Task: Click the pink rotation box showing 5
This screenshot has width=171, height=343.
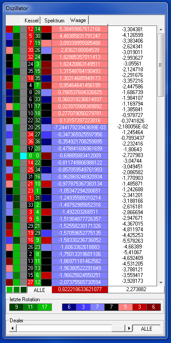Action: pos(125,307)
